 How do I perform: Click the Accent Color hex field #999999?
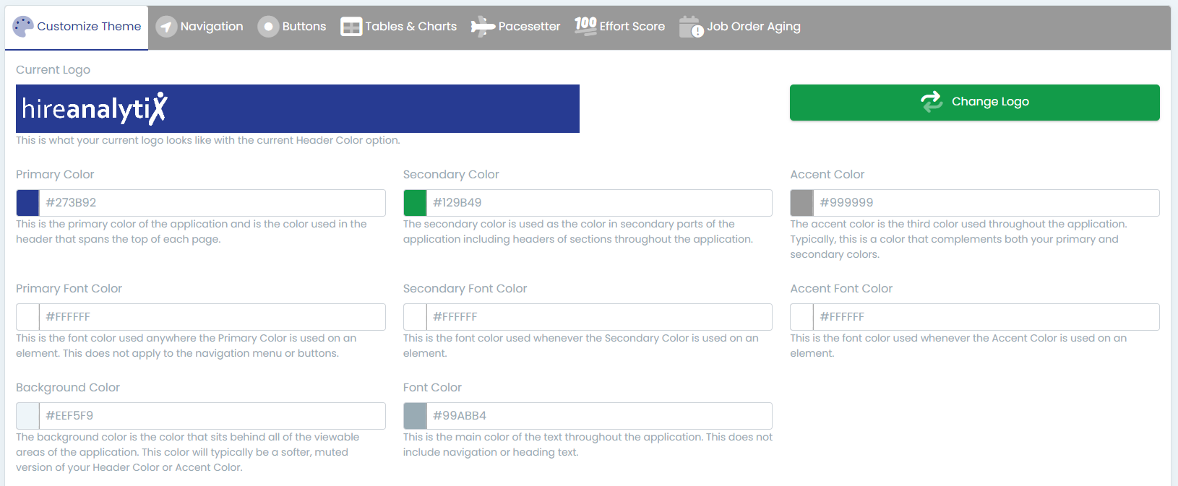[x=986, y=203]
